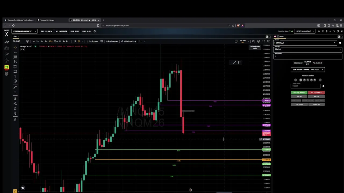The width and height of the screenshot is (344, 193).
Task: Expand the timeframe interval dropdown arrow
Action: tap(70, 41)
